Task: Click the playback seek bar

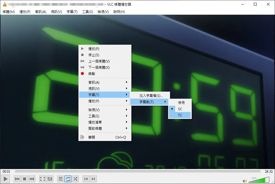Action: click(x=138, y=171)
